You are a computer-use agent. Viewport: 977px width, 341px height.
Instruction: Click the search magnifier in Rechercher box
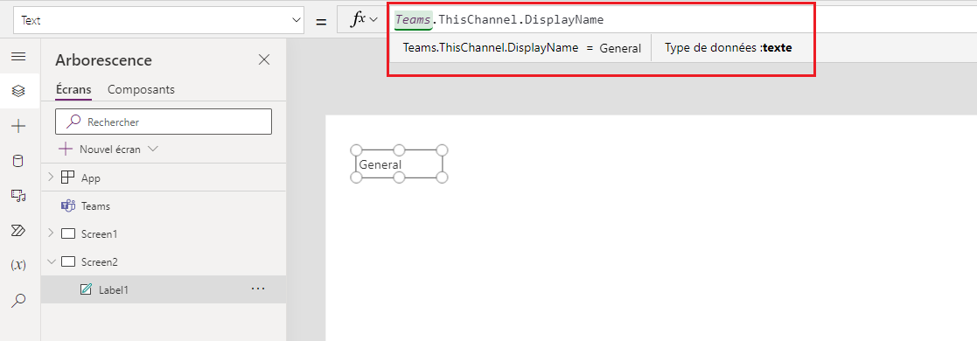coord(73,122)
